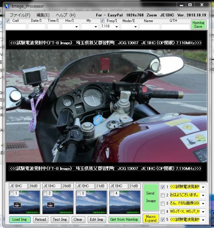
Task: Open the ファイル(F) menu
Action: pyautogui.click(x=20, y=15)
